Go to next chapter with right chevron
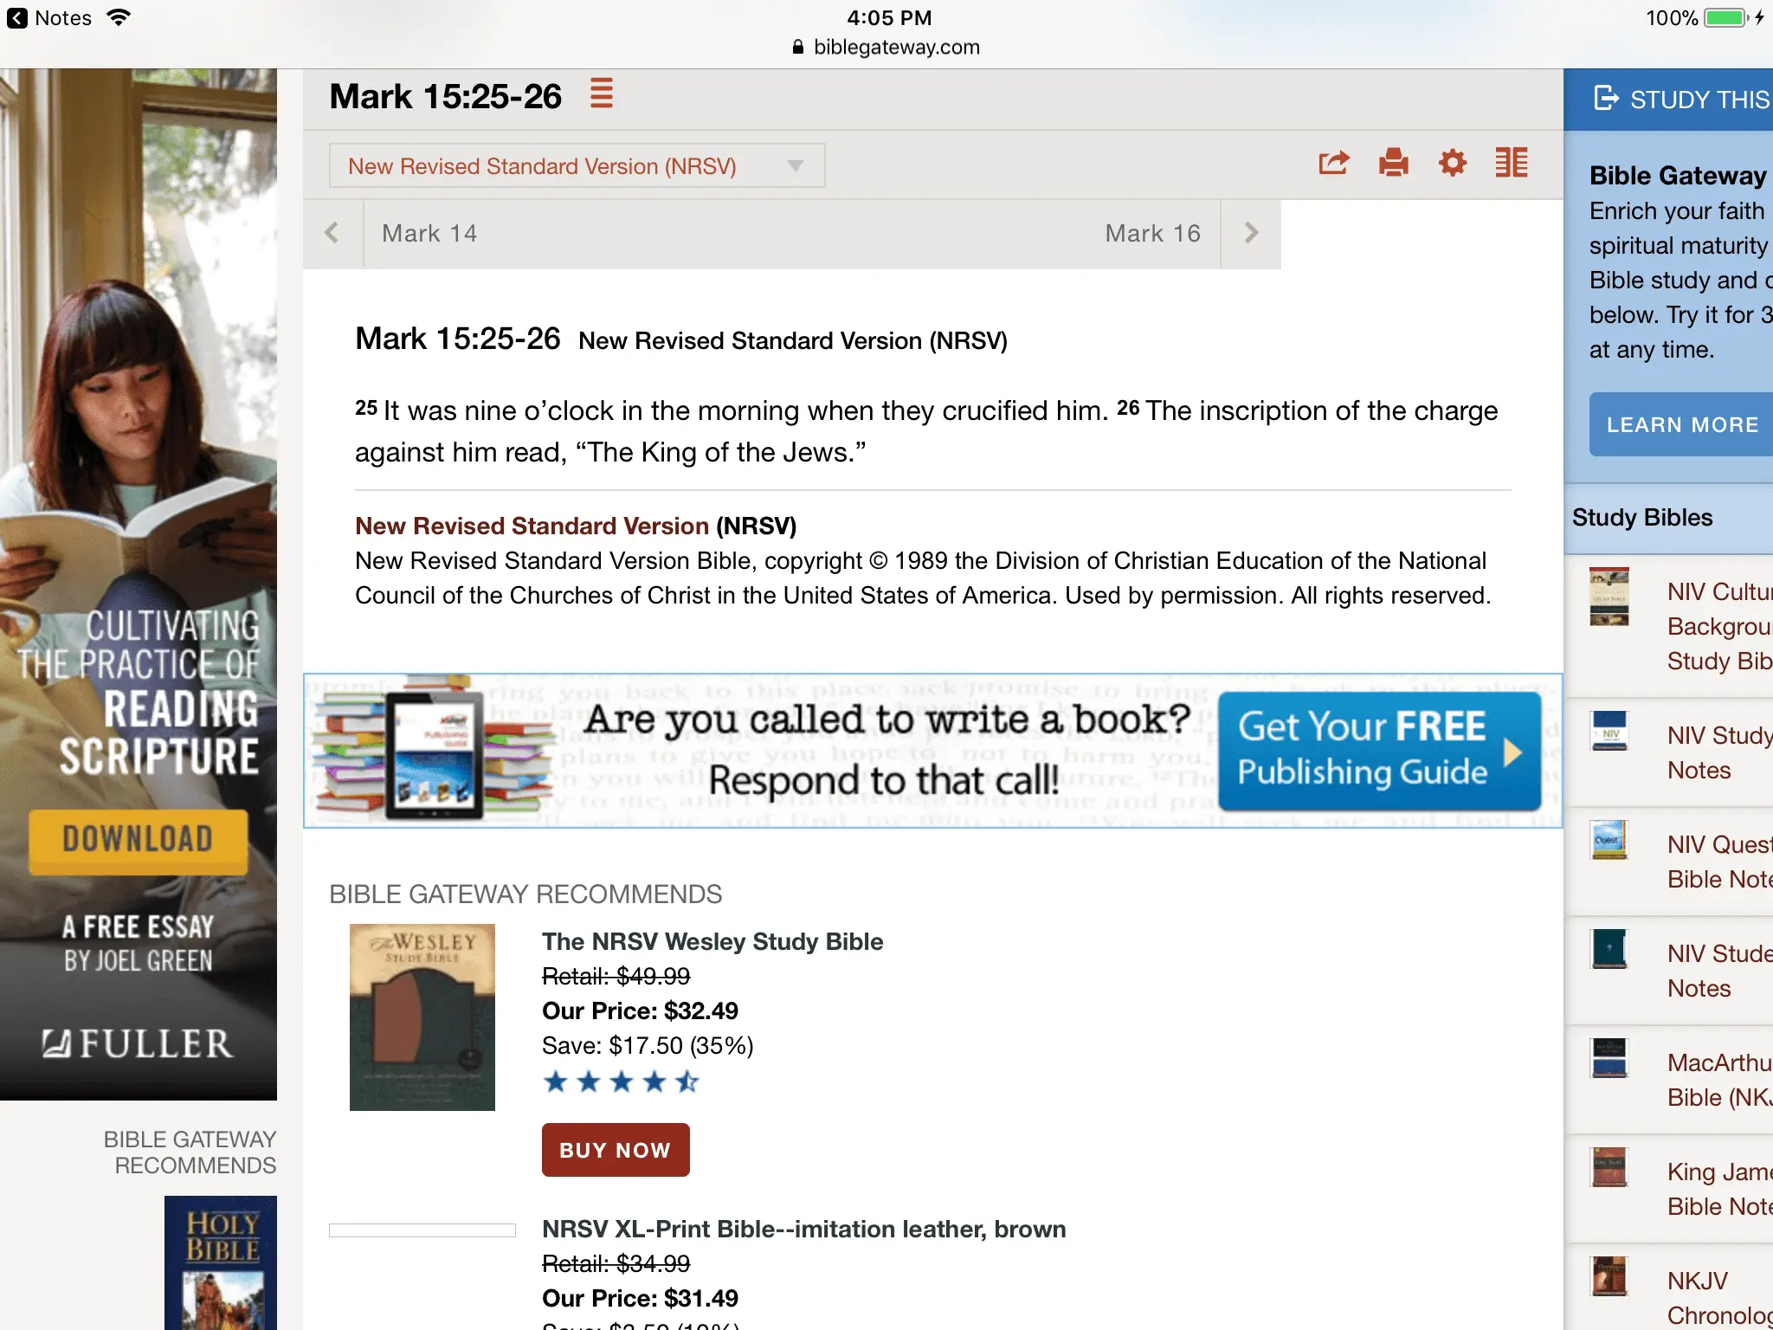Image resolution: width=1773 pixels, height=1330 pixels. [x=1251, y=233]
